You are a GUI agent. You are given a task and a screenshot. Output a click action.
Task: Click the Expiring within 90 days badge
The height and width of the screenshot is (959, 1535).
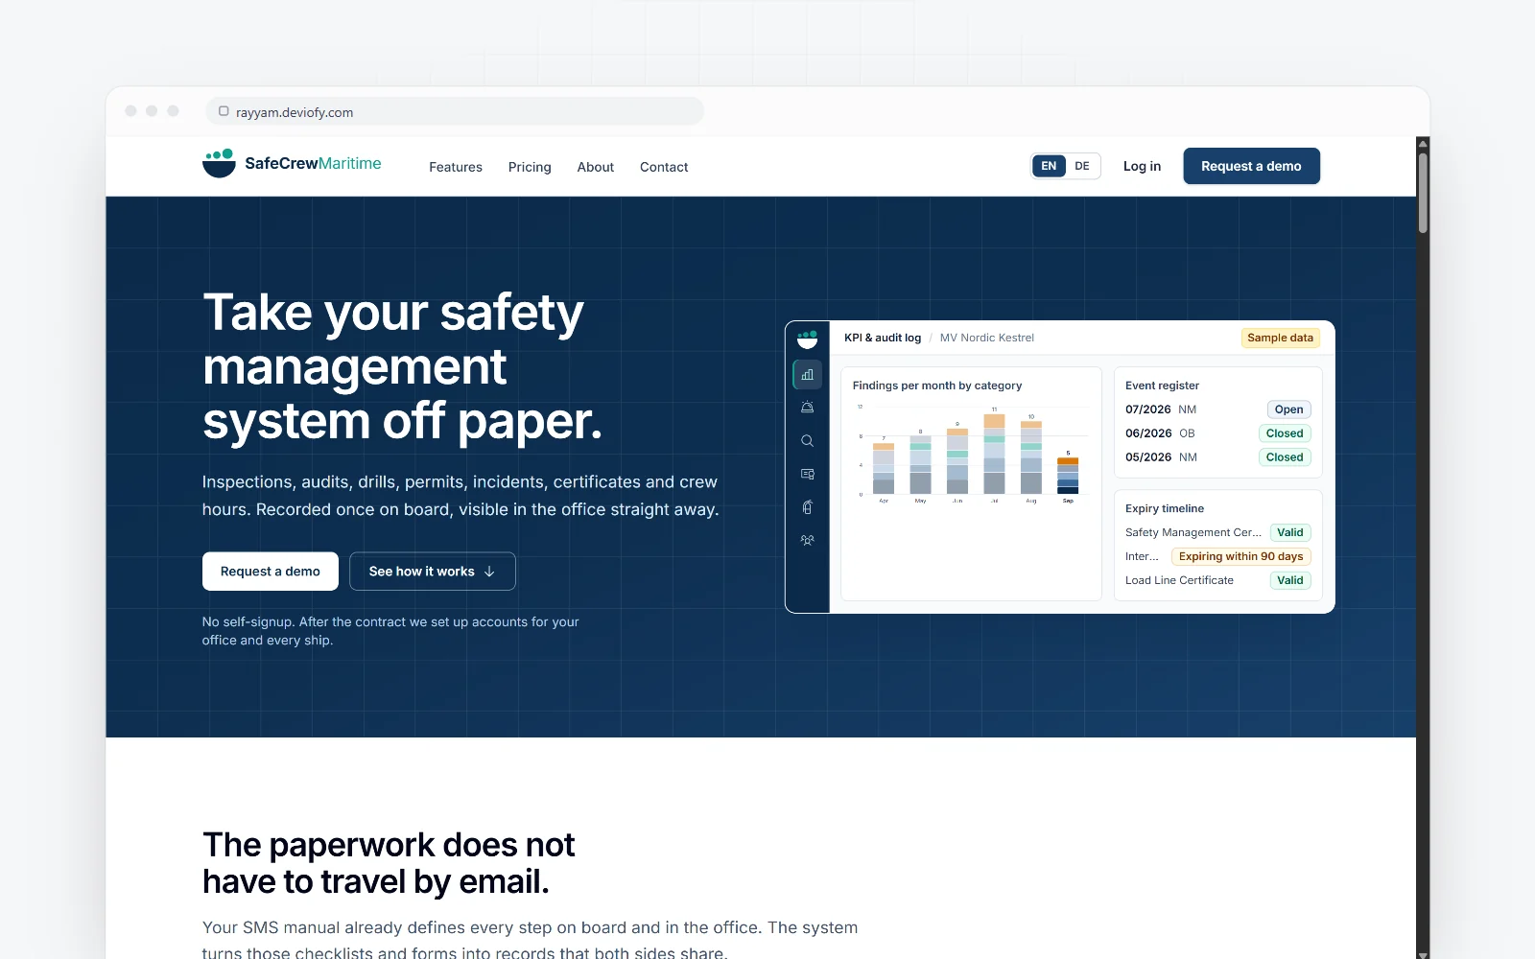[1240, 556]
